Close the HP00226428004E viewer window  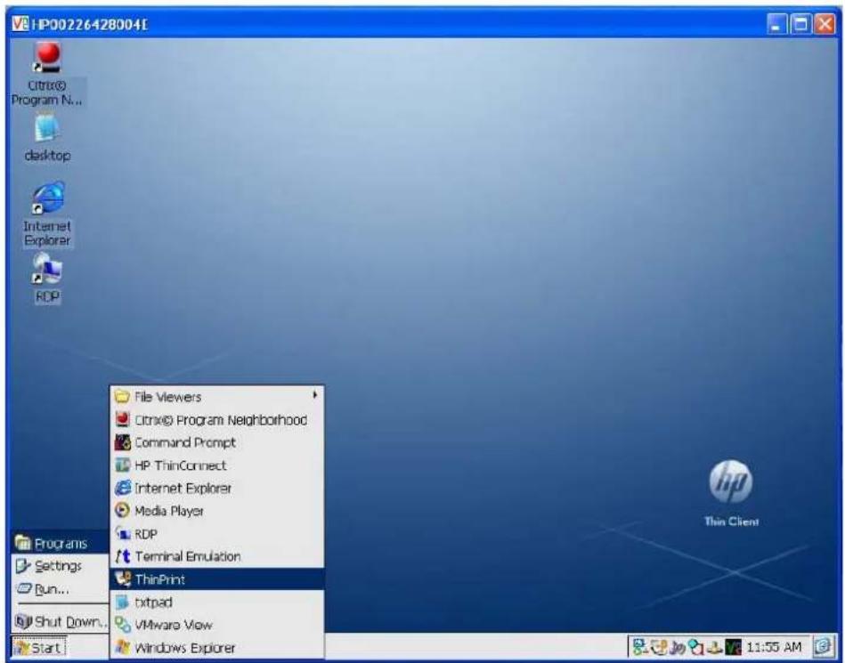point(825,24)
